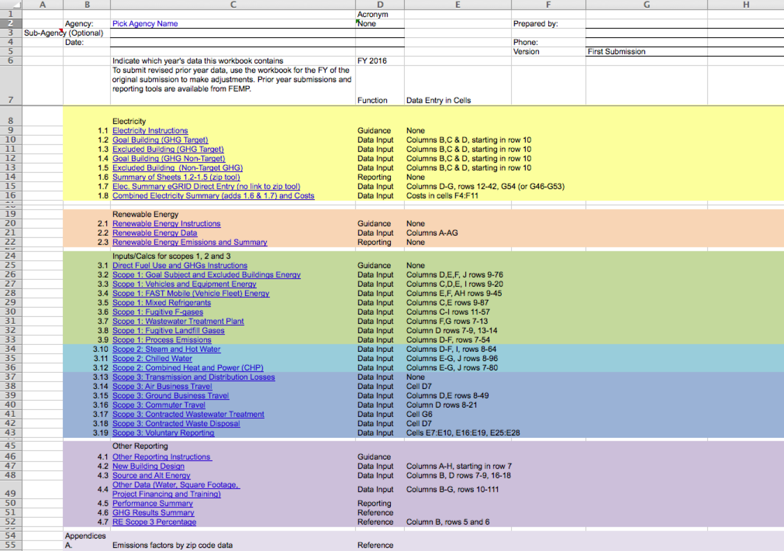Viewport: 784px width, 551px height.
Task: Open the New Building Design link
Action: point(148,466)
